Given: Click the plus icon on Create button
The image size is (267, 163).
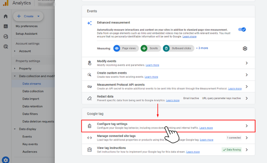Looking at the screenshot, I should click(x=19, y=16).
